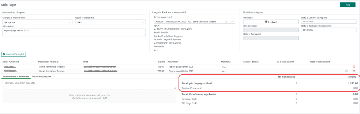Click the Importo Punonjësit button

click(14, 54)
